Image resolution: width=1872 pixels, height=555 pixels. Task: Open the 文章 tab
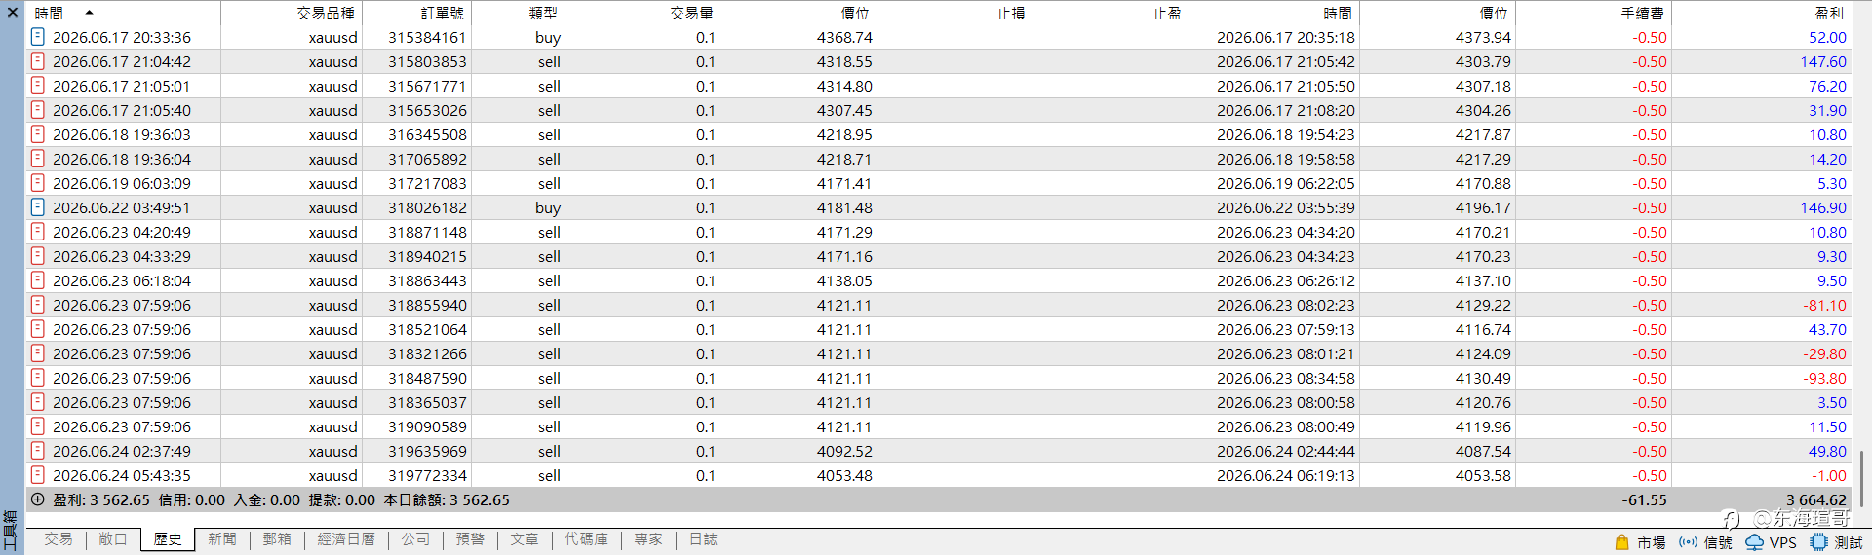point(525,539)
